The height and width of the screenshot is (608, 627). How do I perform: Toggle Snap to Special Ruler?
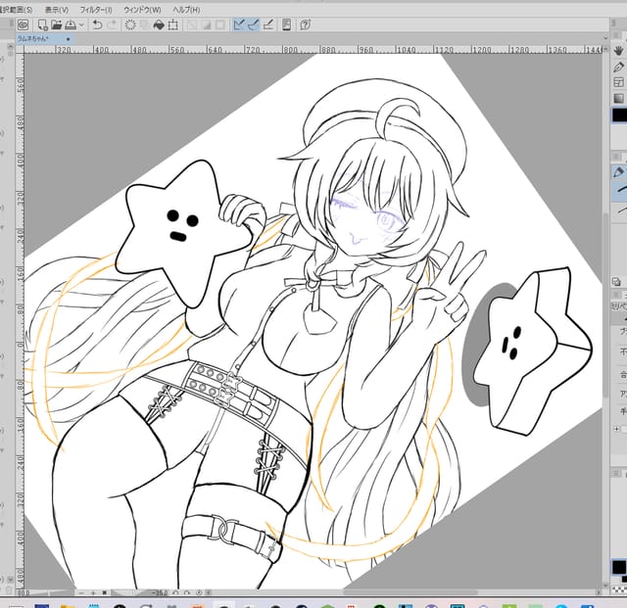pyautogui.click(x=254, y=23)
